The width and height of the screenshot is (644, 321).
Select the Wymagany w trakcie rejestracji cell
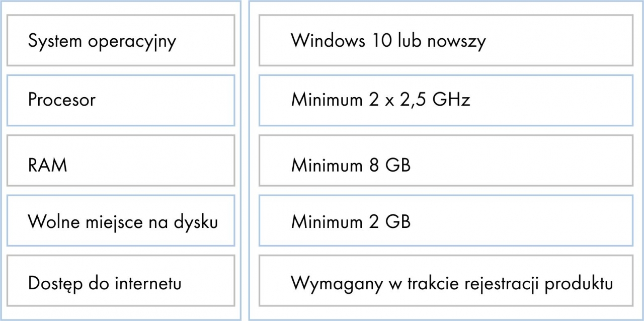[446, 281]
